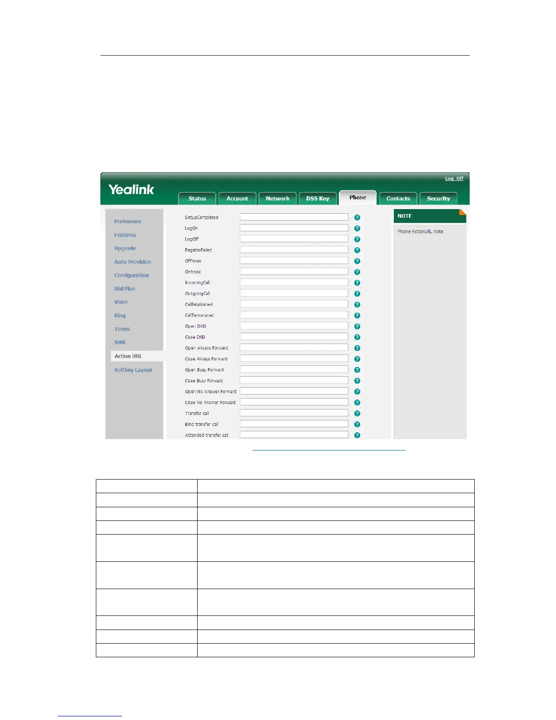Click the Log Off link
556x720 pixels.
coord(454,179)
